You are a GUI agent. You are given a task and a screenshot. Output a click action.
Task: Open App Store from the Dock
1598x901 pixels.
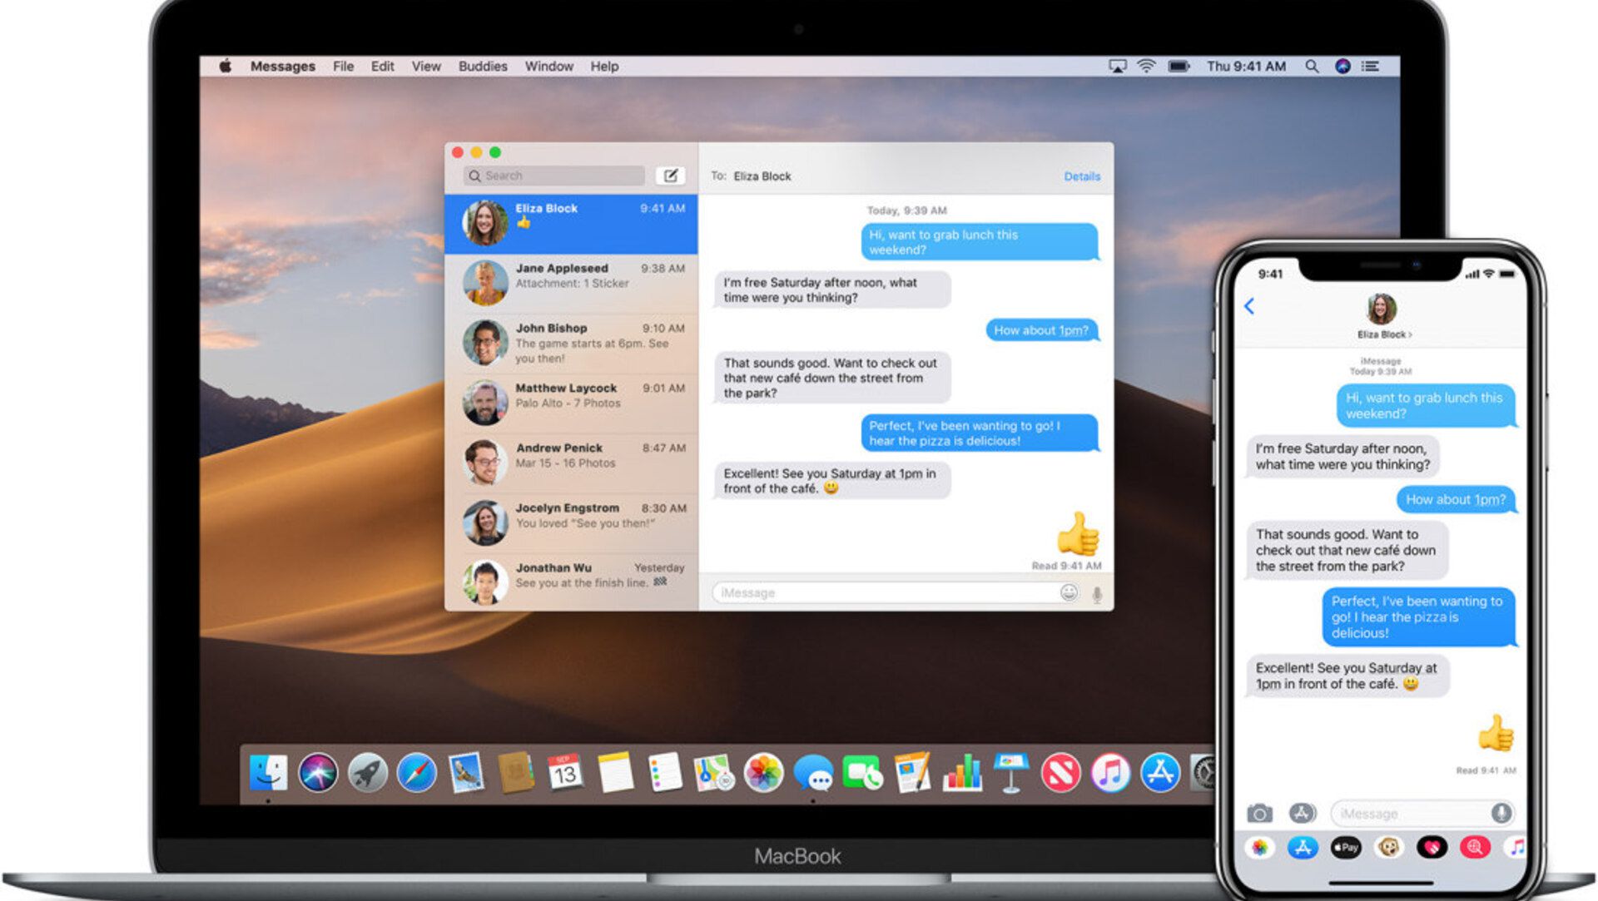click(1160, 773)
